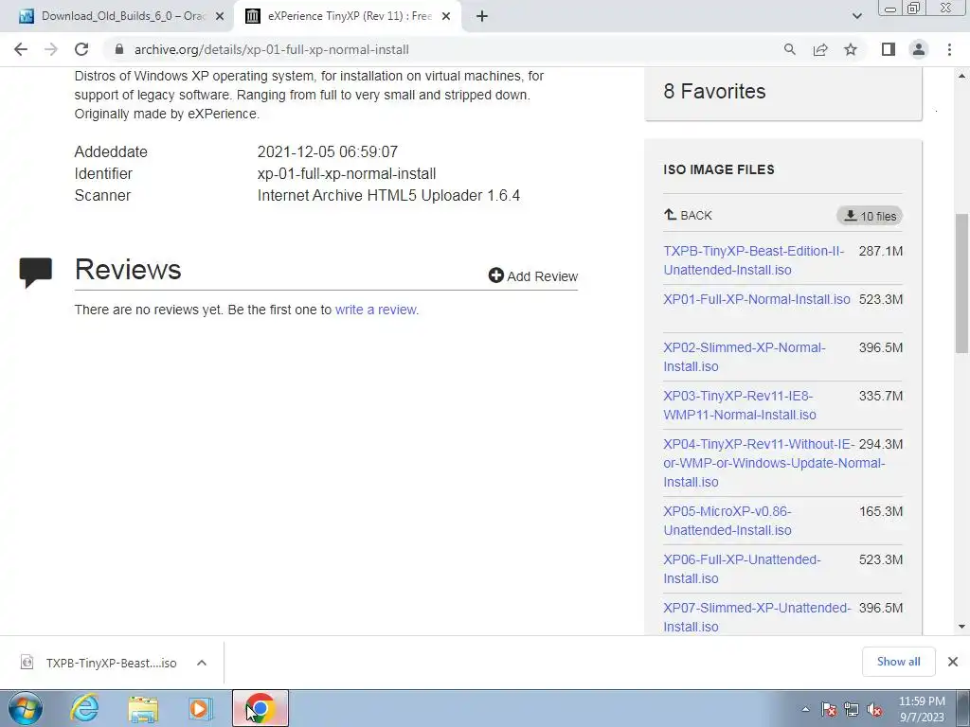
Task: Expand download item options chevron
Action: point(201,663)
